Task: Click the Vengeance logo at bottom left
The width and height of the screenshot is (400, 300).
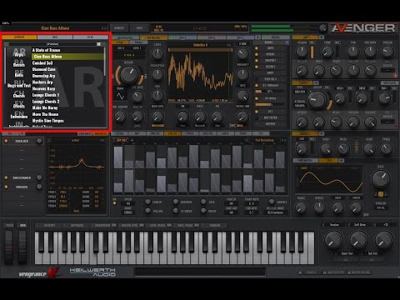Action: click(x=39, y=272)
